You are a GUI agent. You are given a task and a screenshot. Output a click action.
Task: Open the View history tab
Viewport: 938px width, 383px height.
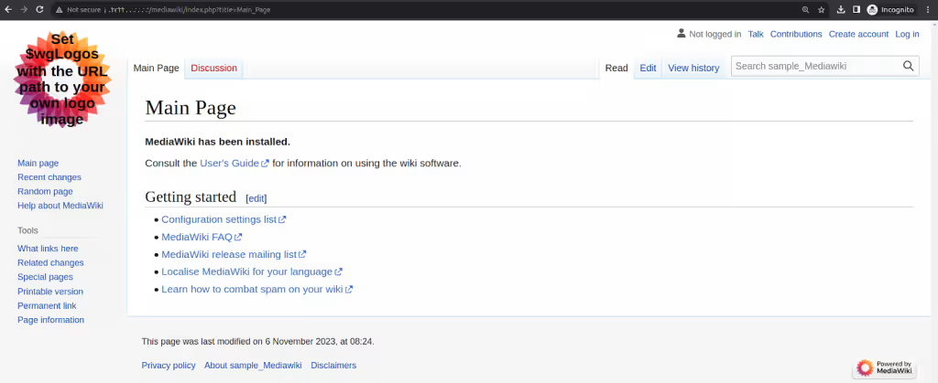point(693,68)
